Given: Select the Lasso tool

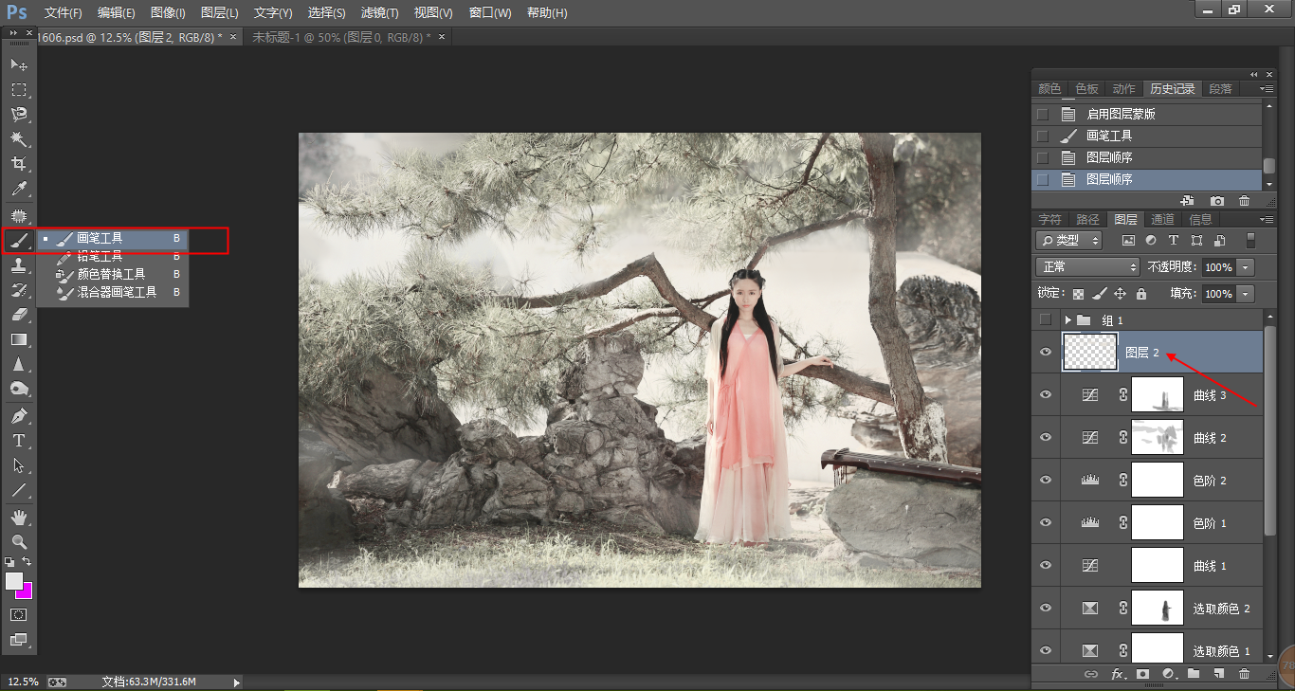Looking at the screenshot, I should pyautogui.click(x=18, y=115).
